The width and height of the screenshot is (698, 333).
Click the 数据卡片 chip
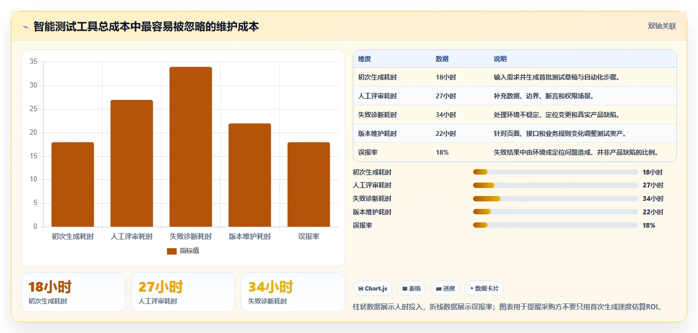(x=484, y=288)
